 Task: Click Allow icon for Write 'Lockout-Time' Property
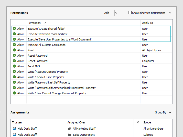point(14,77)
